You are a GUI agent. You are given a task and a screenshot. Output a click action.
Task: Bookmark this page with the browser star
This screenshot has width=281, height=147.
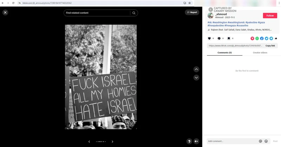pyautogui.click(x=190, y=3)
